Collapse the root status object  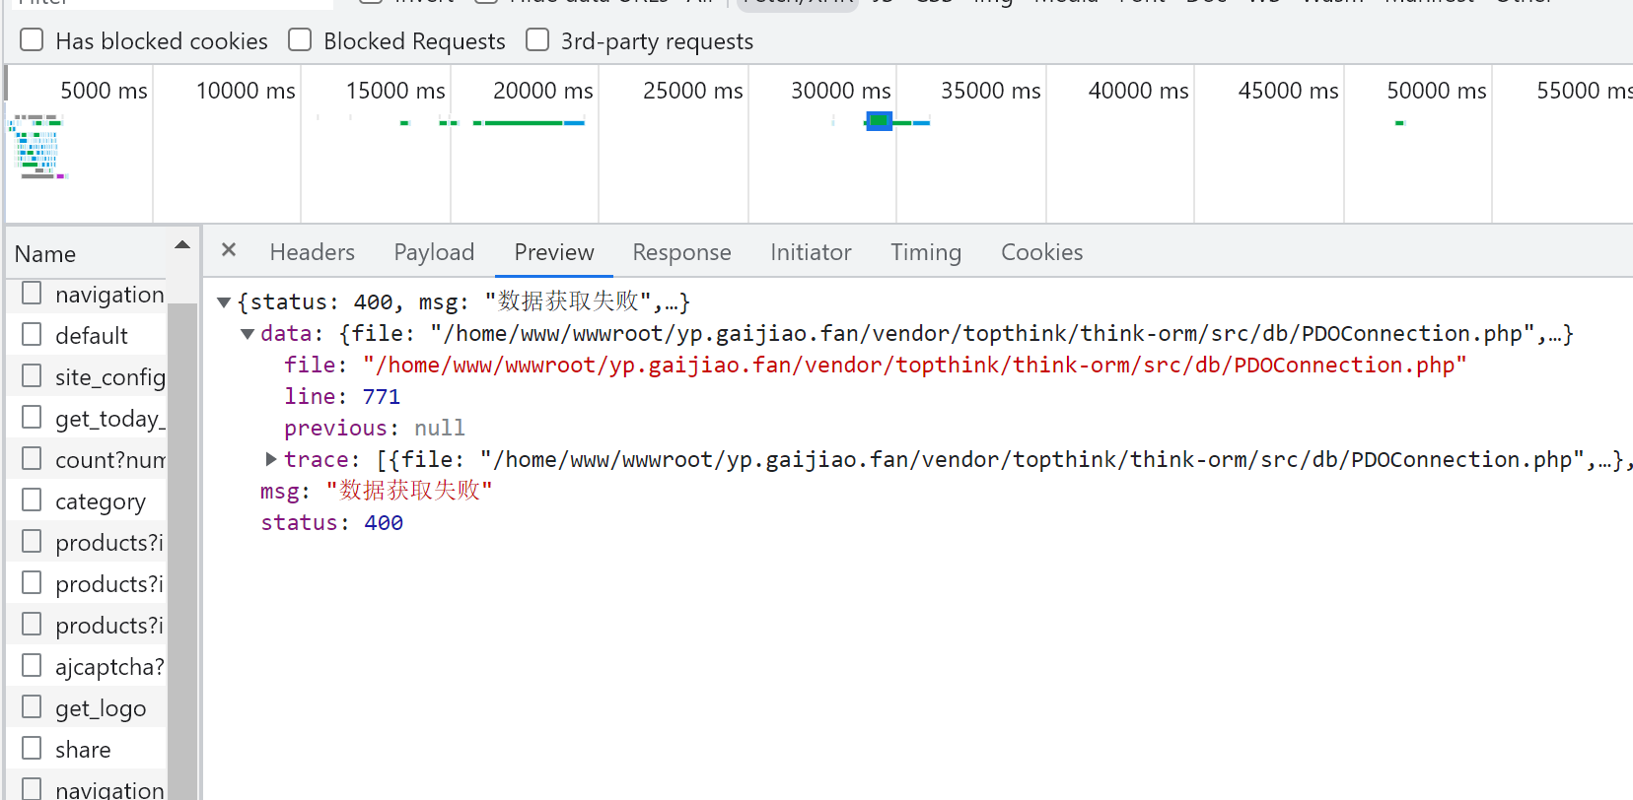point(224,302)
